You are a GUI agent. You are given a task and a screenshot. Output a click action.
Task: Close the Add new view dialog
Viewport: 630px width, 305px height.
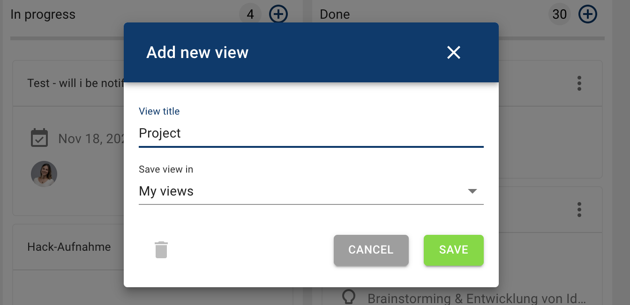point(454,52)
